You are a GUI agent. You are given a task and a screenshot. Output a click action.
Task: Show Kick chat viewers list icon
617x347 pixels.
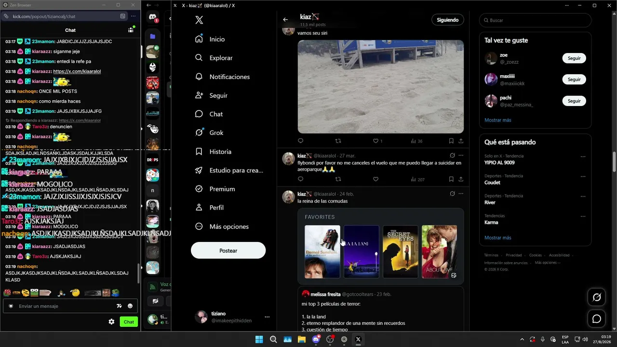(x=131, y=30)
